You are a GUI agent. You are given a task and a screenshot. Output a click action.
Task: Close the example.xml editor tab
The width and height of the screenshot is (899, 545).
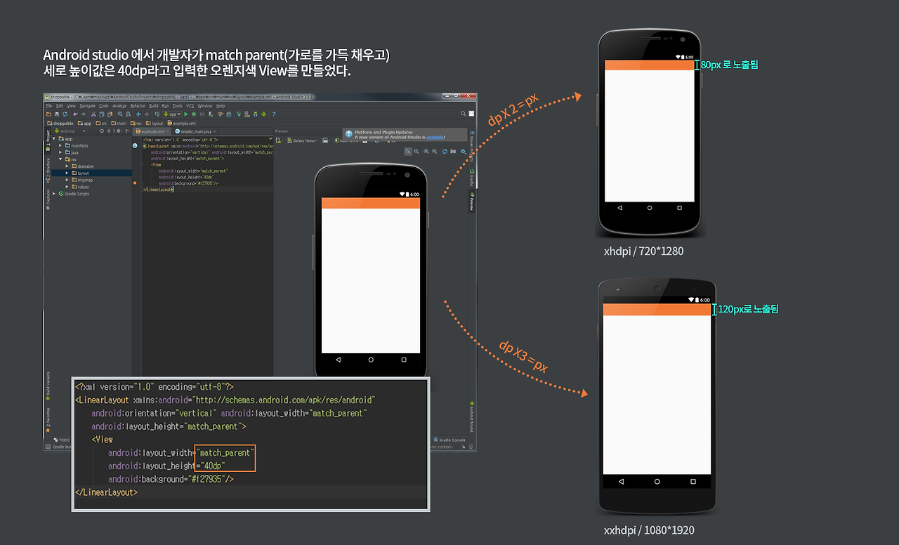point(166,131)
